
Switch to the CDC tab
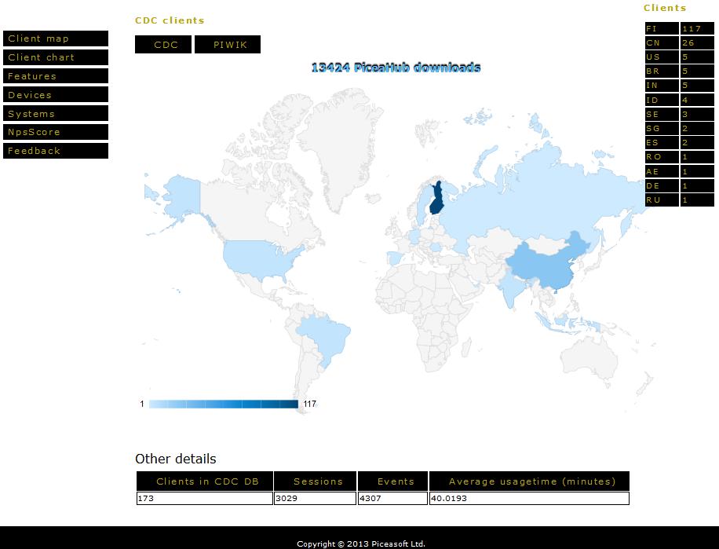pos(163,45)
